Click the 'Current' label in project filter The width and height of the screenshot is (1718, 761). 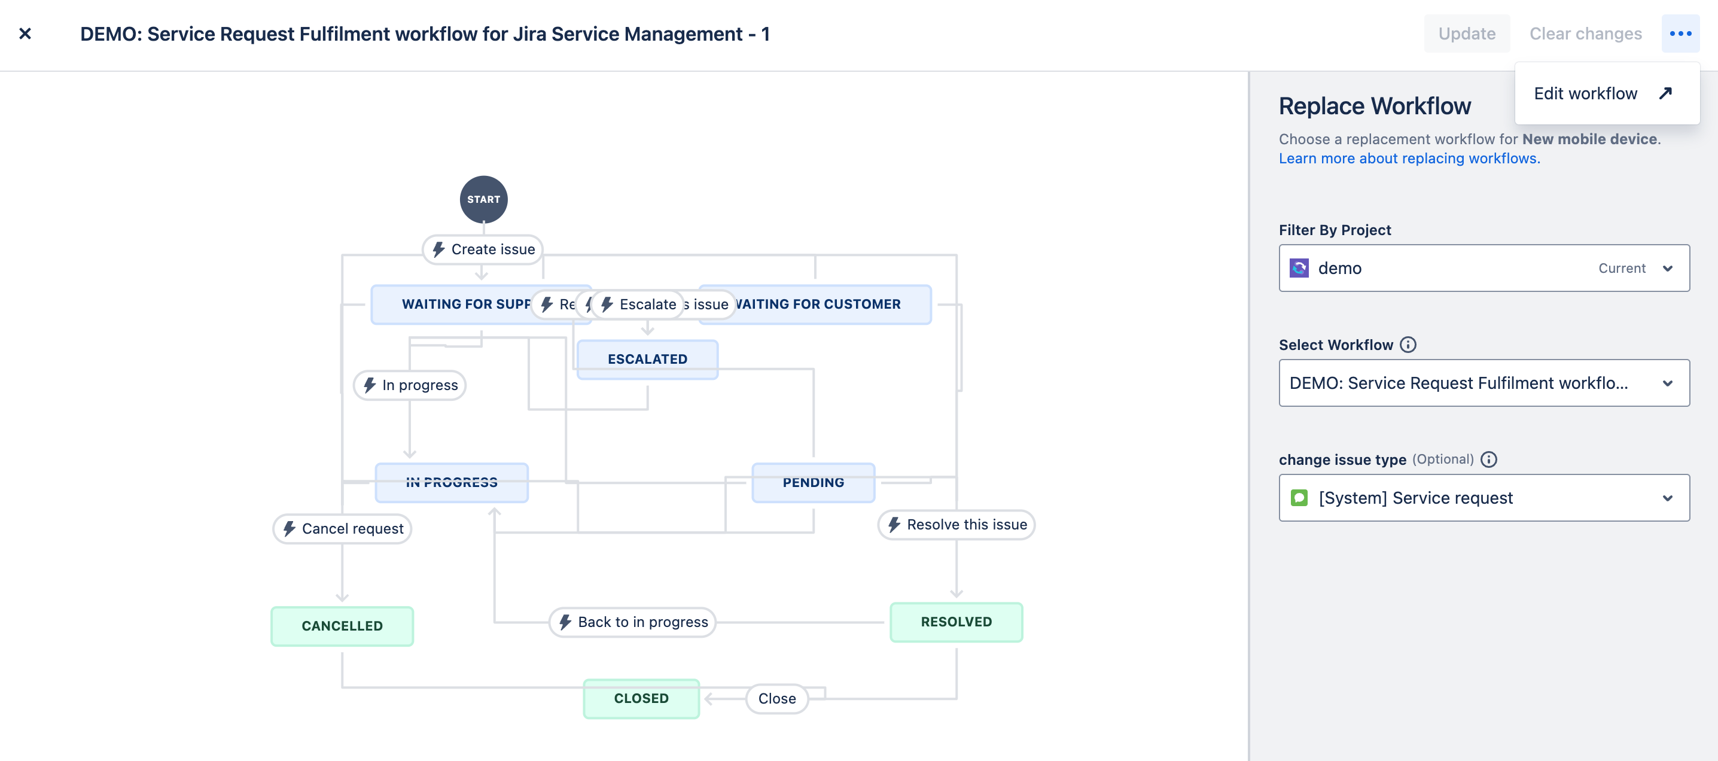[x=1622, y=268]
